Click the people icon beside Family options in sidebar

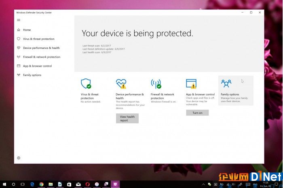coord(19,75)
